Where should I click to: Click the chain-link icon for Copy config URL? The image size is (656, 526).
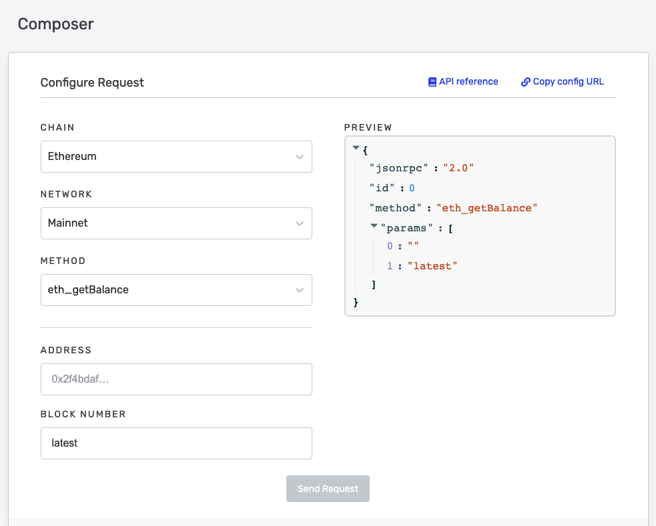click(x=525, y=82)
